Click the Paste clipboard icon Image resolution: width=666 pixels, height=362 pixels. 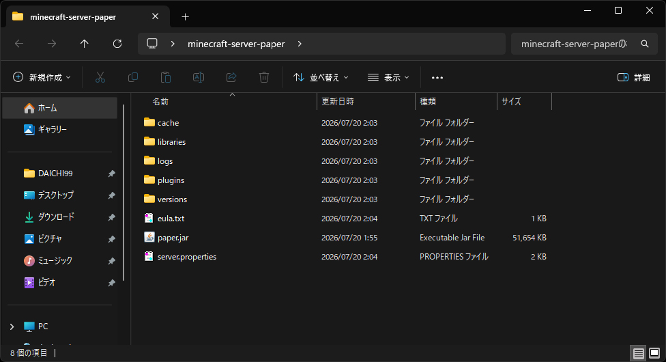(166, 77)
